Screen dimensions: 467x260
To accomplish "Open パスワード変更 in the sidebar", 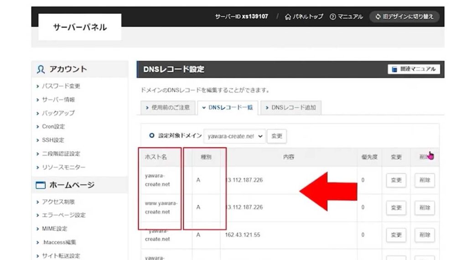I will pyautogui.click(x=61, y=86).
